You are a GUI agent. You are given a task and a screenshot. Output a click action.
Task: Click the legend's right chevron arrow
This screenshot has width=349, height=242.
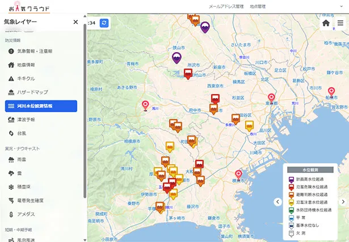[343, 201]
